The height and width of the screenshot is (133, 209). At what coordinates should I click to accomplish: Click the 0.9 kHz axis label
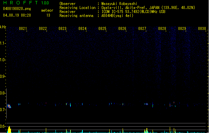[3, 76]
